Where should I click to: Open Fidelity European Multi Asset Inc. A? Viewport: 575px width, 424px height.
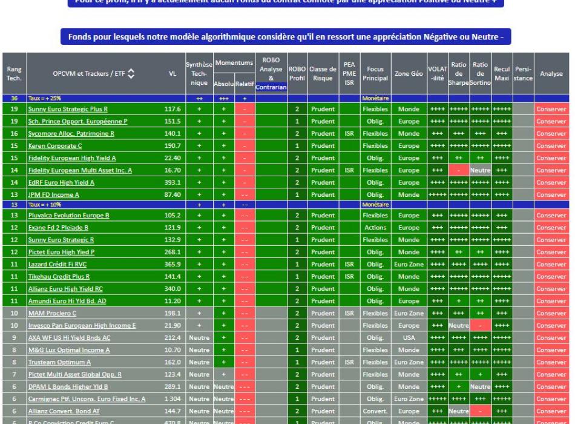80,170
